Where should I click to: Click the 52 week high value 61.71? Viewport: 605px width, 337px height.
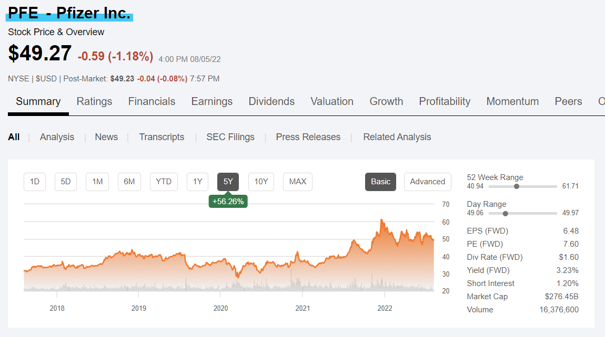[x=570, y=186]
